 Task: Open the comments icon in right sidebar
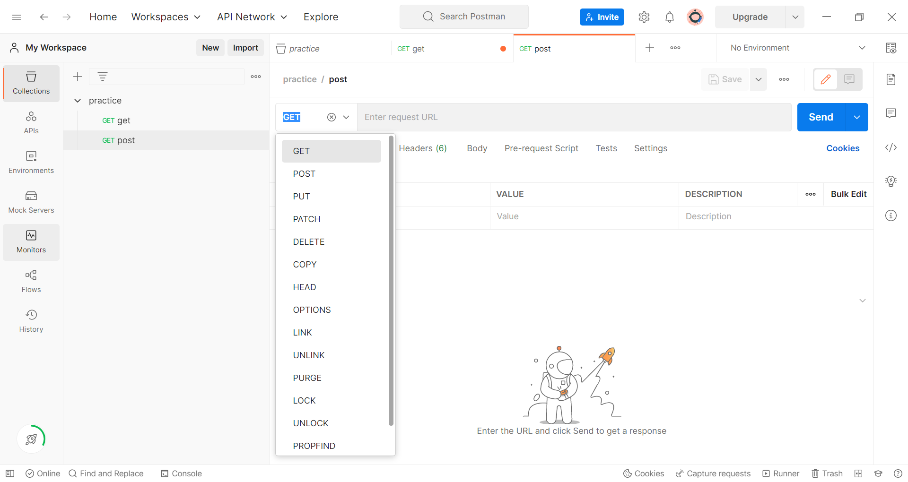pos(891,113)
